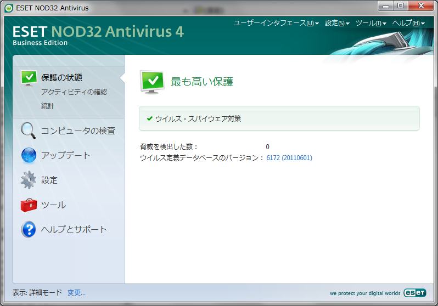Close the ESET NOD32 Antivirus window
This screenshot has width=438, height=306.
(x=421, y=6)
